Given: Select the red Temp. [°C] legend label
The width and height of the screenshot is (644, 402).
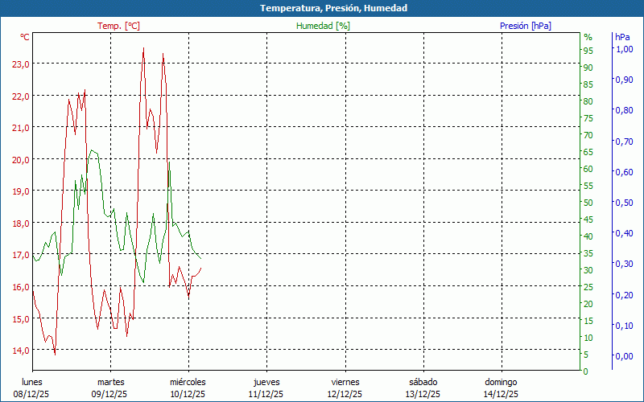Looking at the screenshot, I should click(118, 26).
